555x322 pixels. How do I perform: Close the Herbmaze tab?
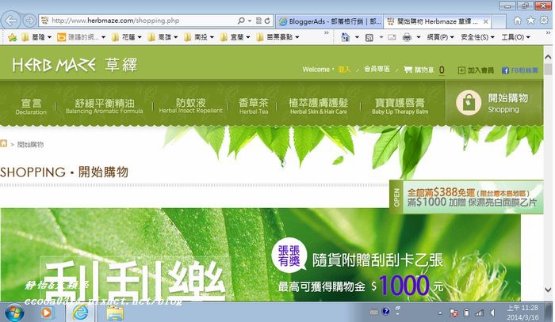(x=486, y=21)
